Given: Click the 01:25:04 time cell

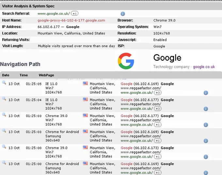Looking at the screenshot, I should [34, 100].
